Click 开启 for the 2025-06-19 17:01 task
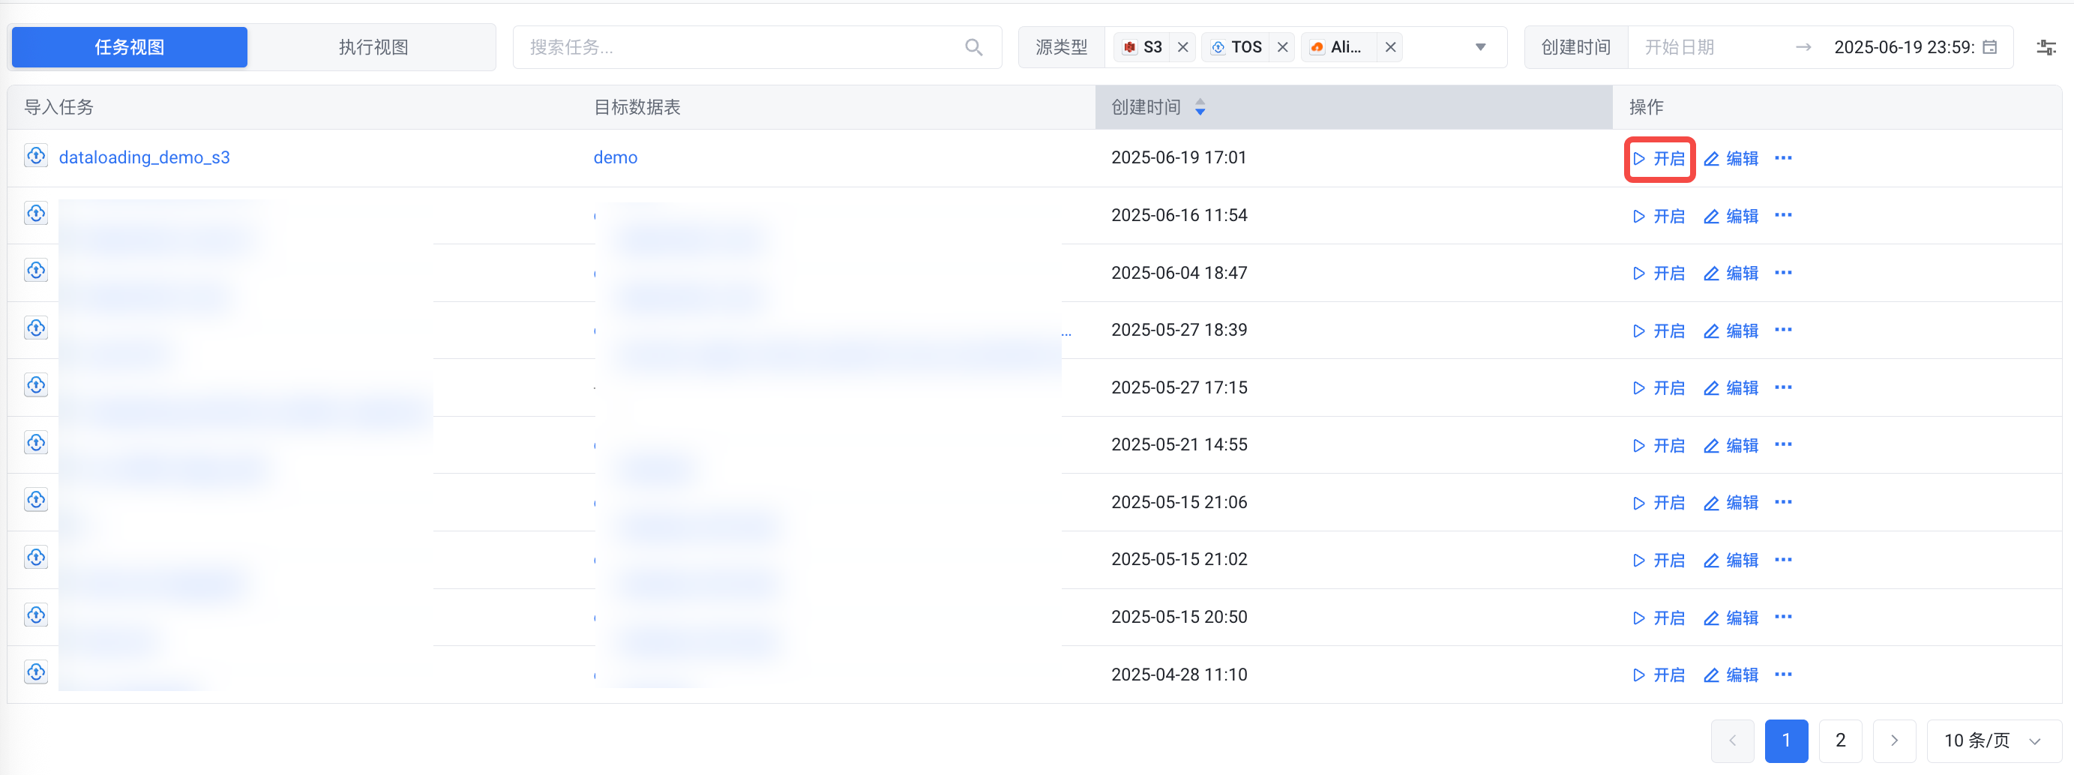 [x=1659, y=159]
